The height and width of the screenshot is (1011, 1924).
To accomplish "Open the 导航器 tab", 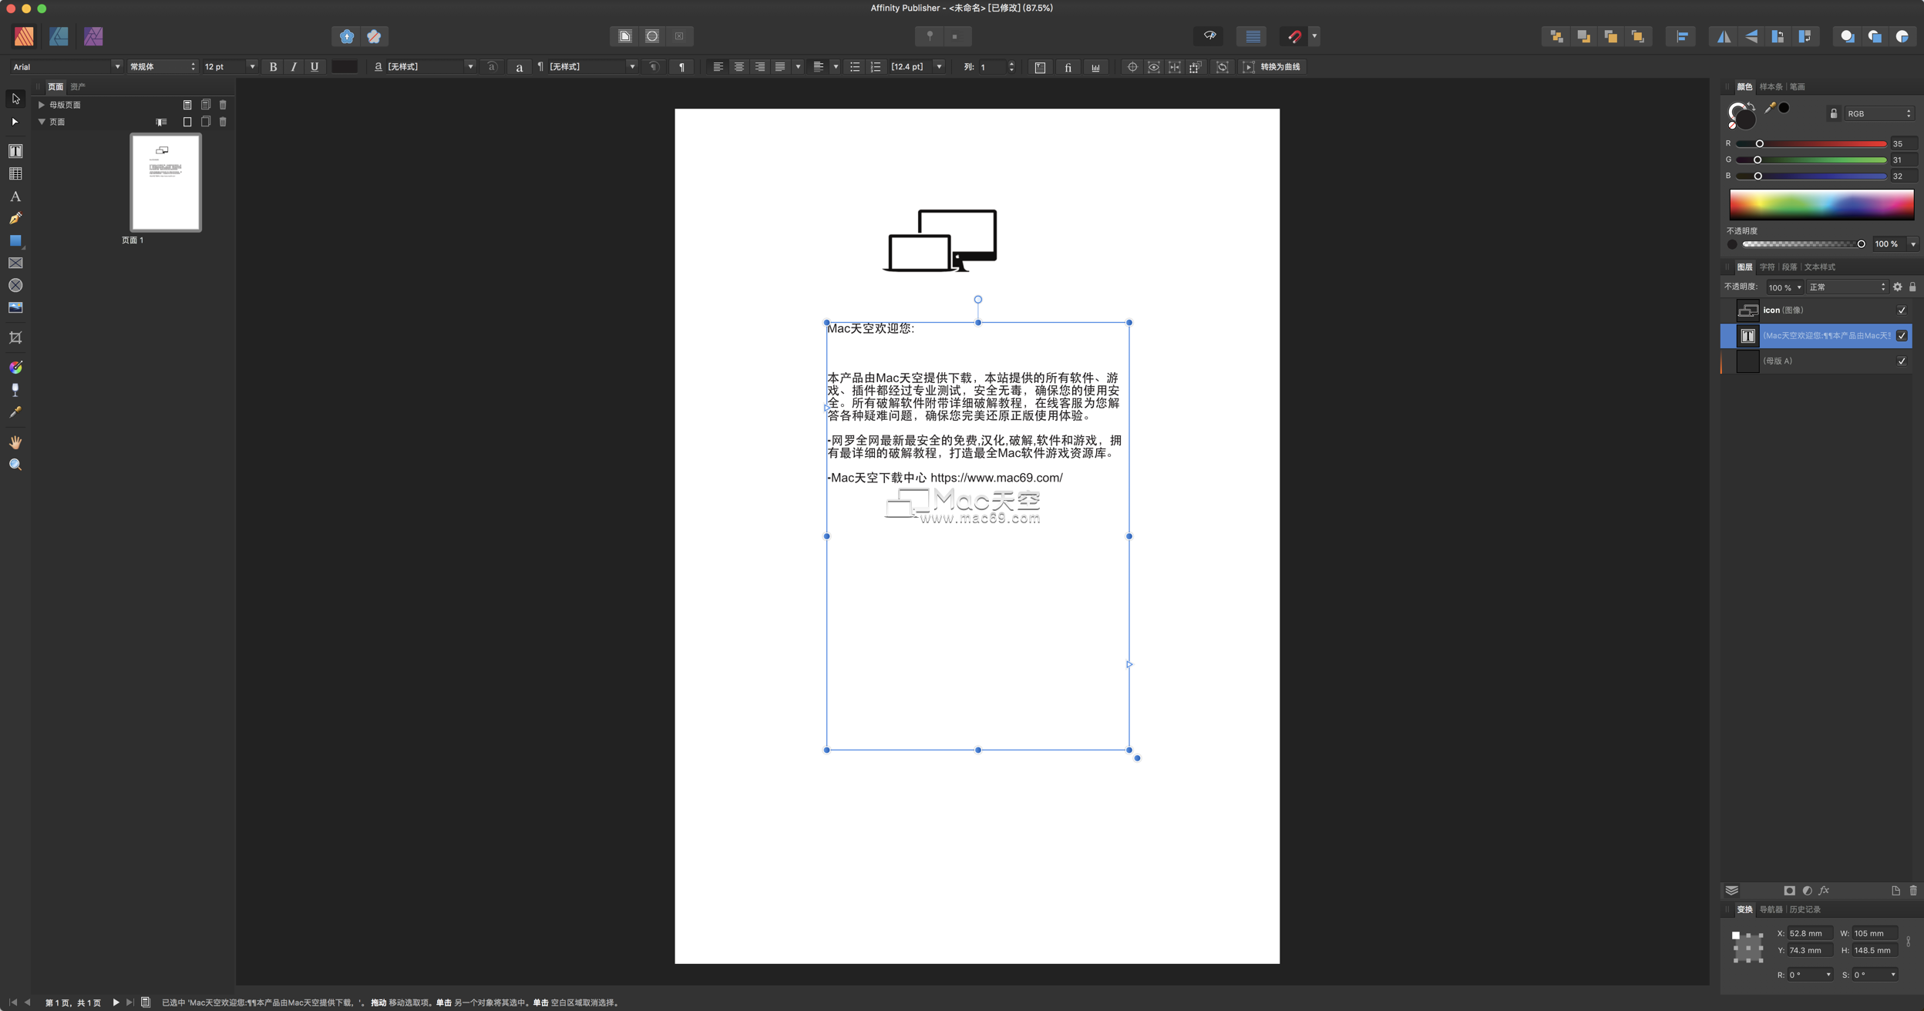I will click(1771, 910).
